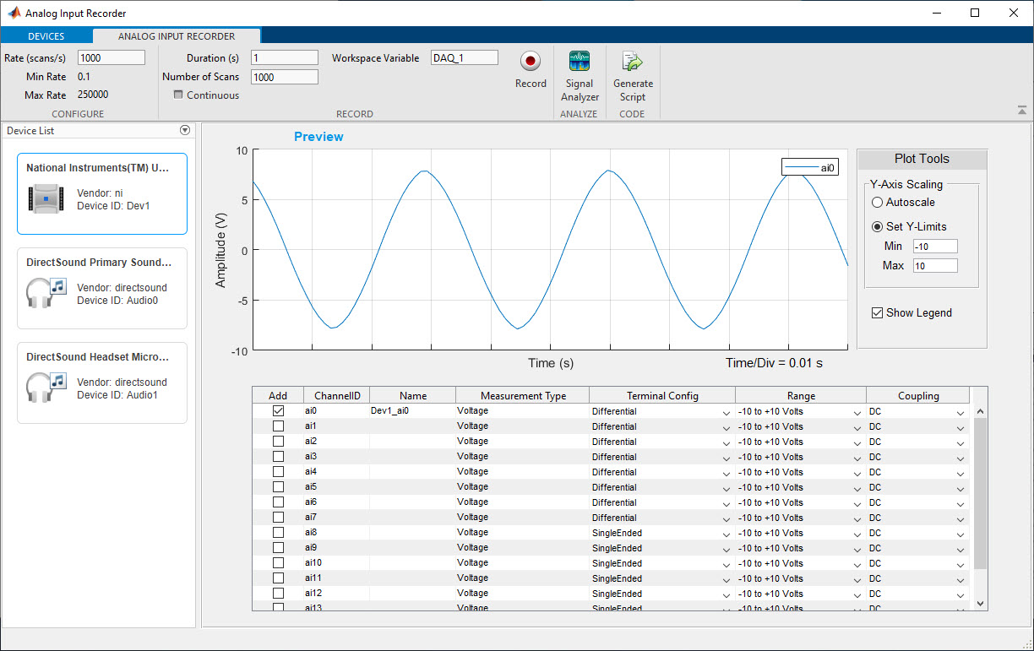Uncheck the Show Legend checkbox

[878, 313]
